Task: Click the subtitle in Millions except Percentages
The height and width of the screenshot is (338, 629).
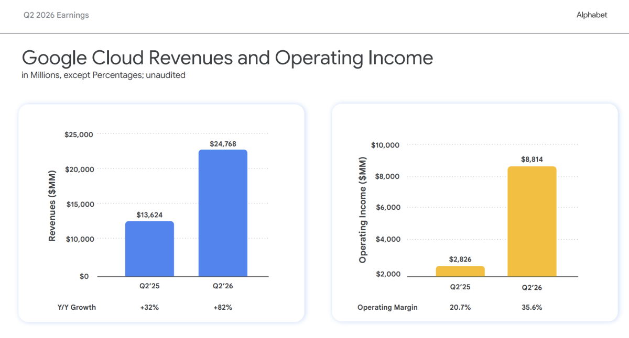Action: (x=103, y=75)
